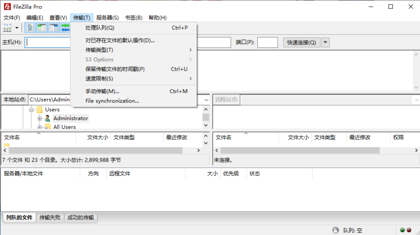The width and height of the screenshot is (420, 235).
Task: Sort local files by 最近修改 column
Action: point(183,137)
